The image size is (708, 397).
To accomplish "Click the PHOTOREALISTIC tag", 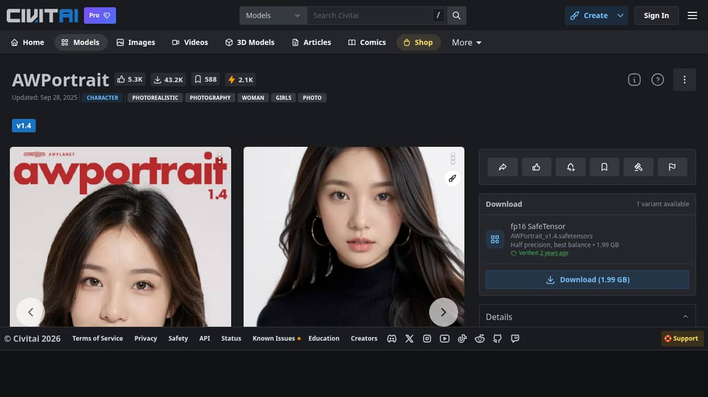I will coord(155,98).
